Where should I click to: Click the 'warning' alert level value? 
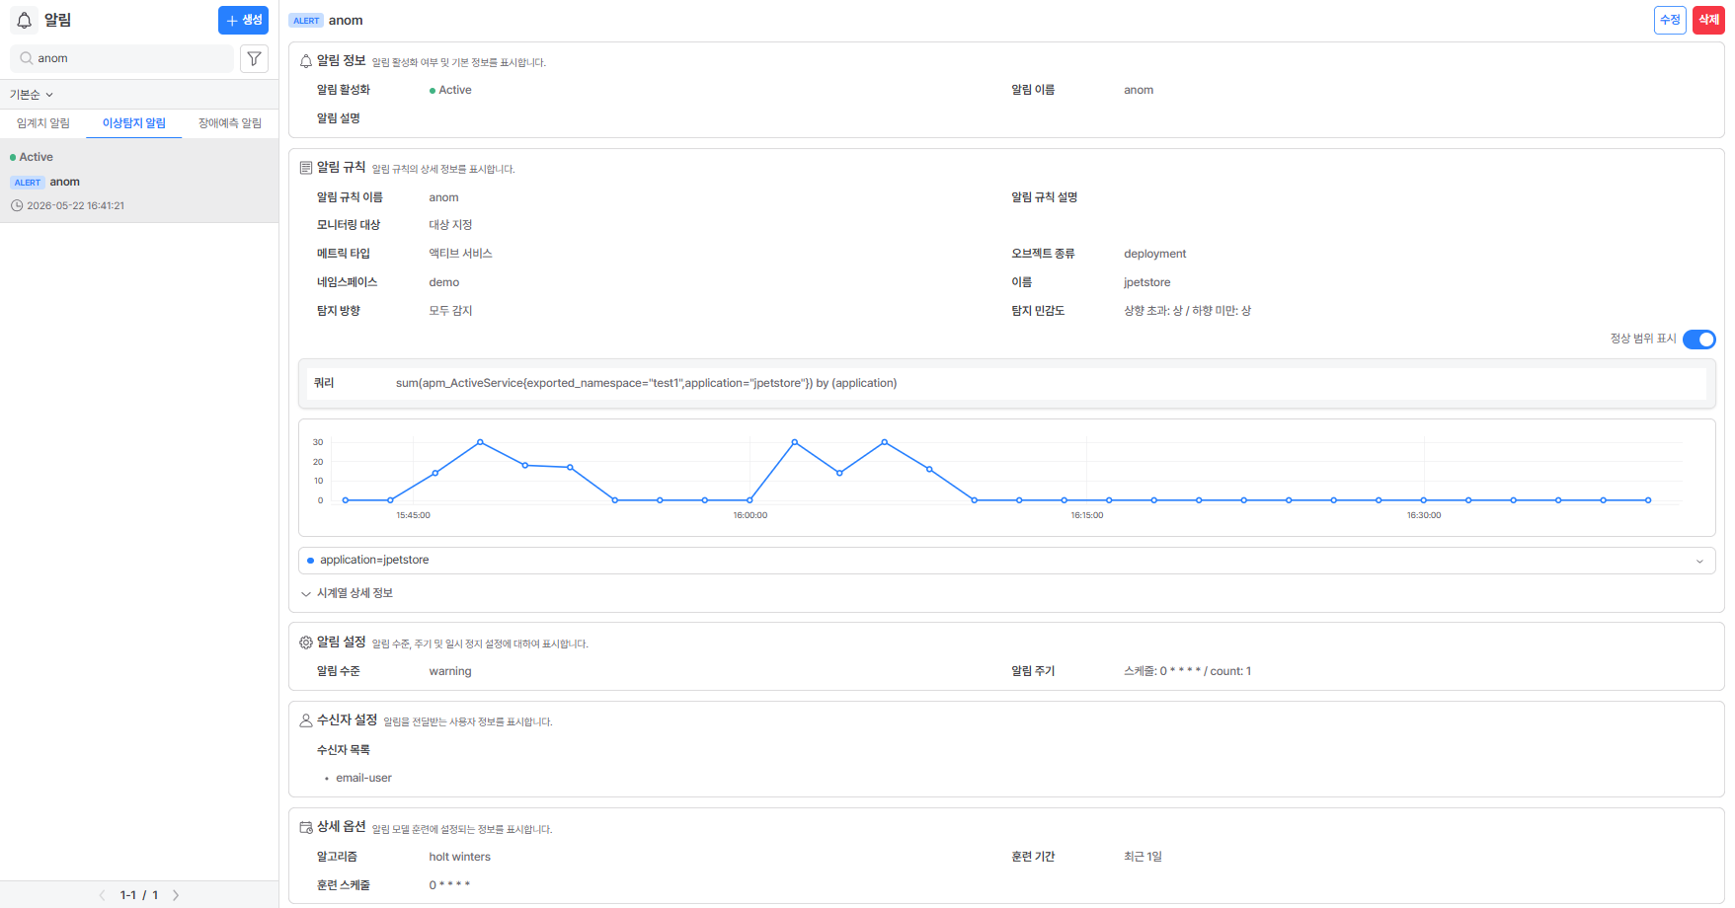(x=450, y=671)
